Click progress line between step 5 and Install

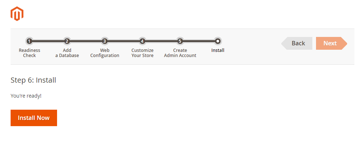199,41
